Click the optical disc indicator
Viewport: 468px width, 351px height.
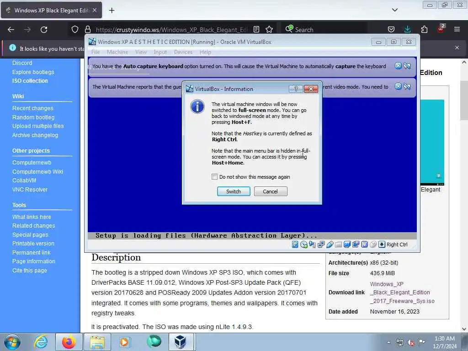point(304,245)
